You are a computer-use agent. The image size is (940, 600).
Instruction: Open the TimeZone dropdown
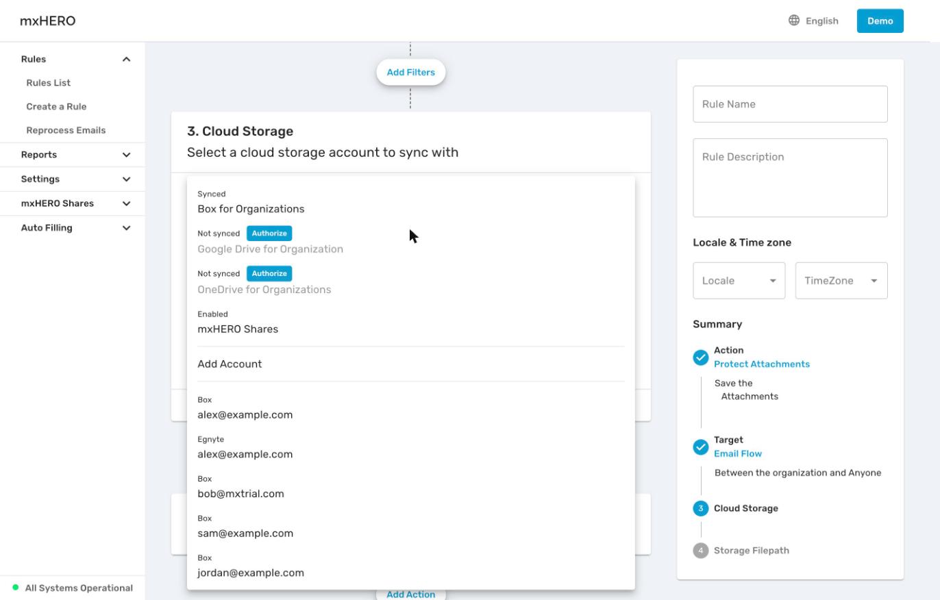tap(841, 281)
